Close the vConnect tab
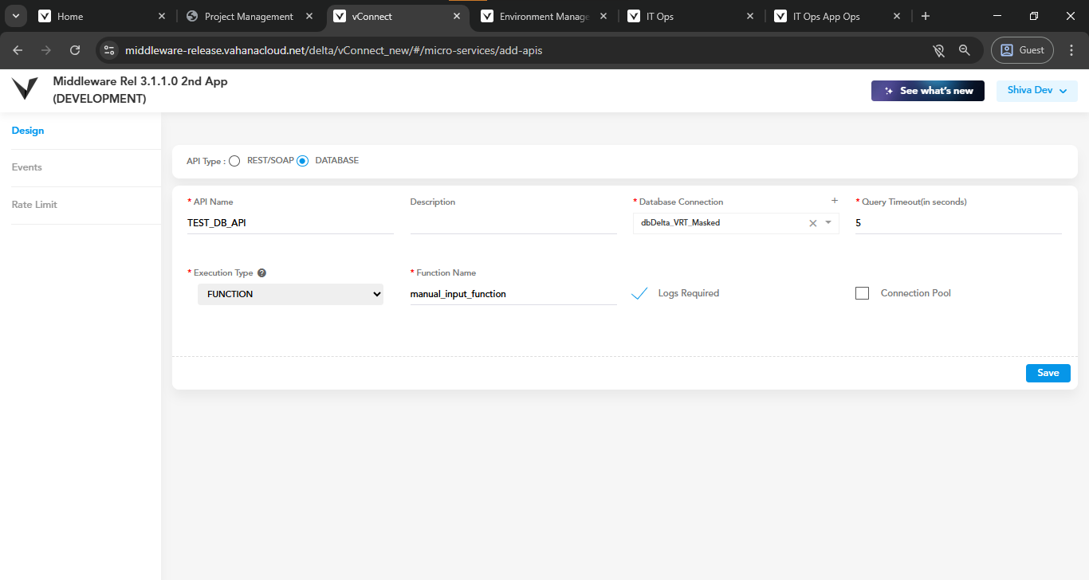 click(458, 16)
